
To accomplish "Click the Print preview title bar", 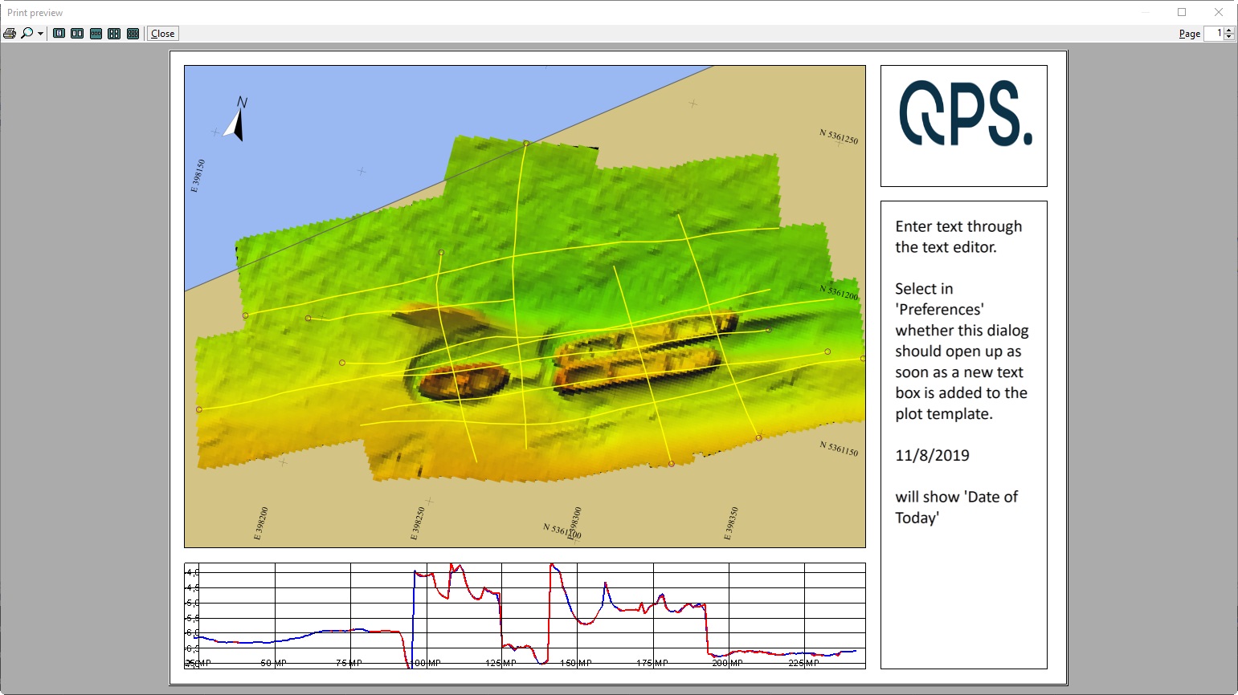I will click(x=562, y=12).
